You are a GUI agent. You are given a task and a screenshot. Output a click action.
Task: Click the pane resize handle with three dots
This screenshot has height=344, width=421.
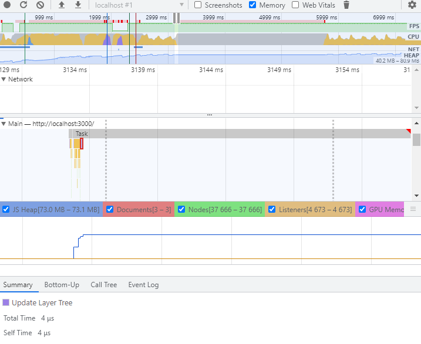pyautogui.click(x=210, y=115)
